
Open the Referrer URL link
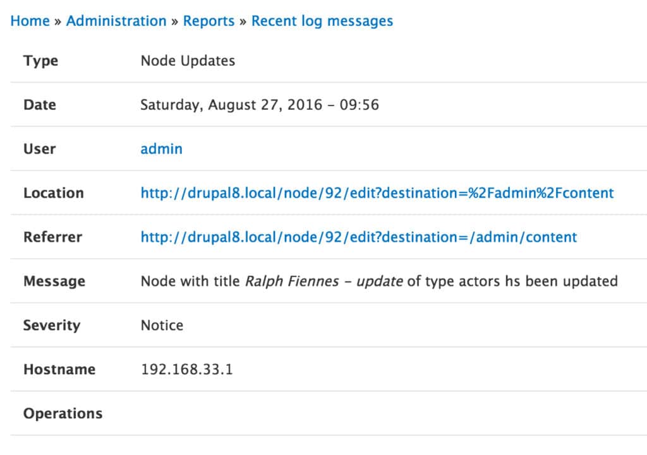tap(358, 237)
